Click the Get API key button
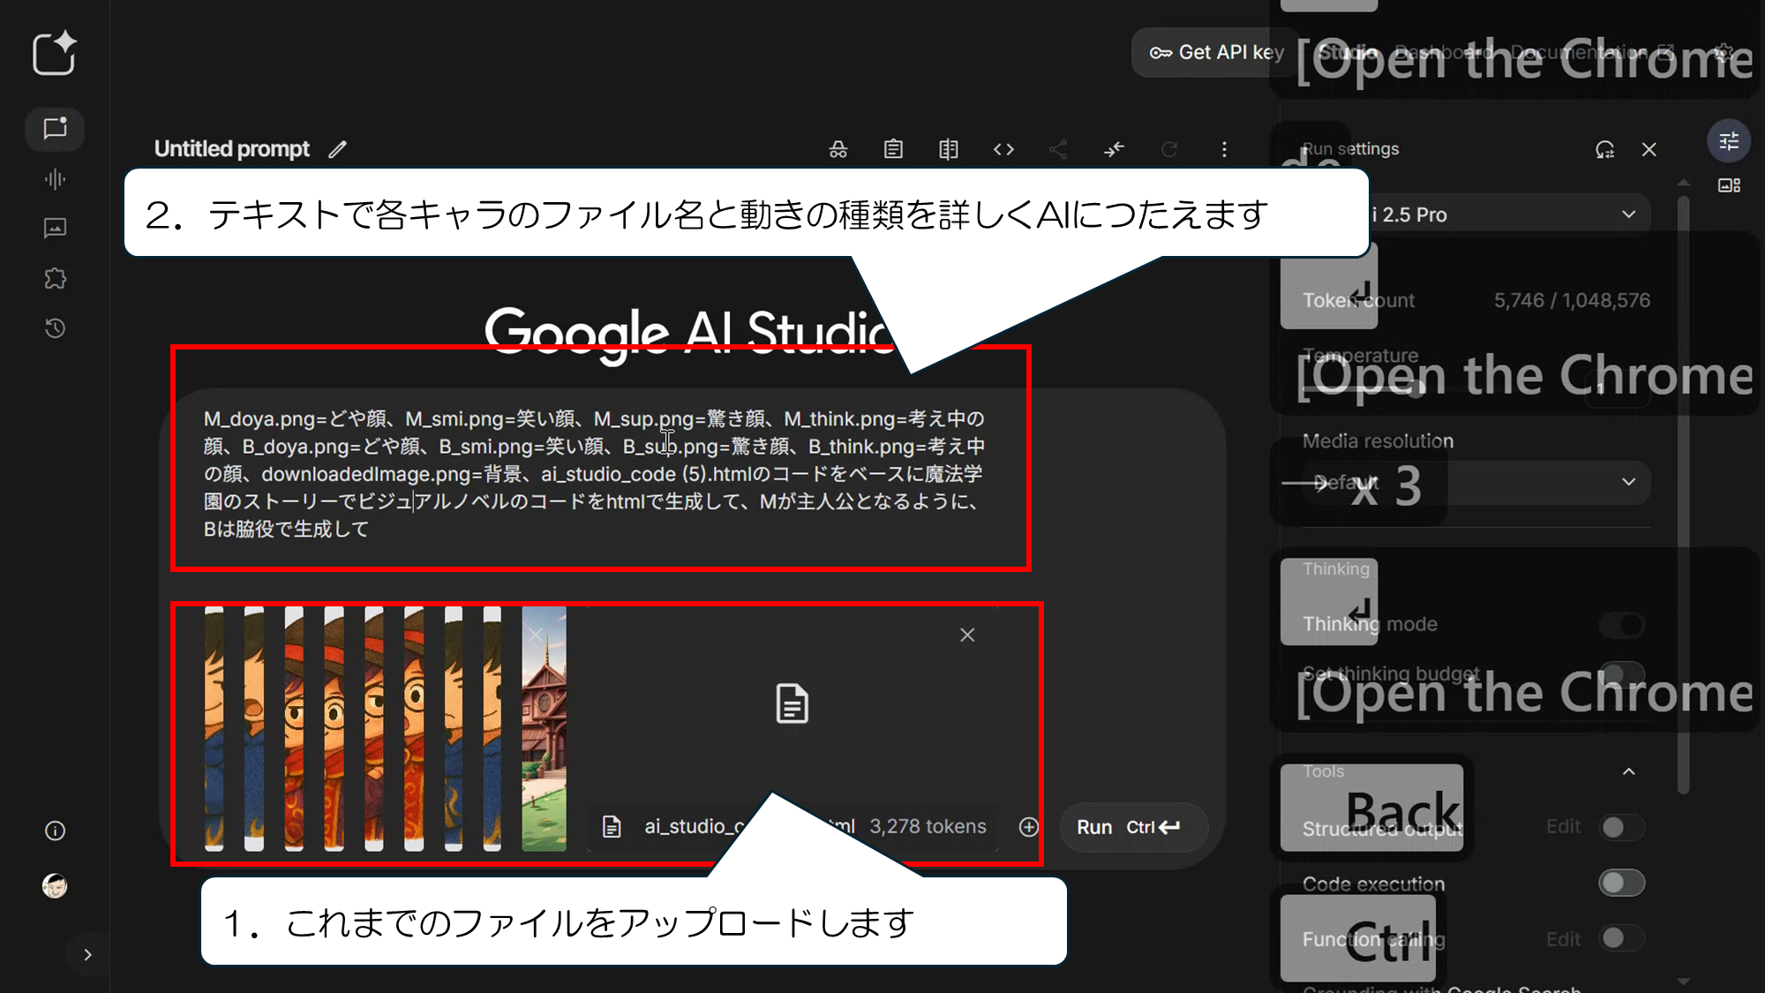The height and width of the screenshot is (993, 1765). [1216, 53]
